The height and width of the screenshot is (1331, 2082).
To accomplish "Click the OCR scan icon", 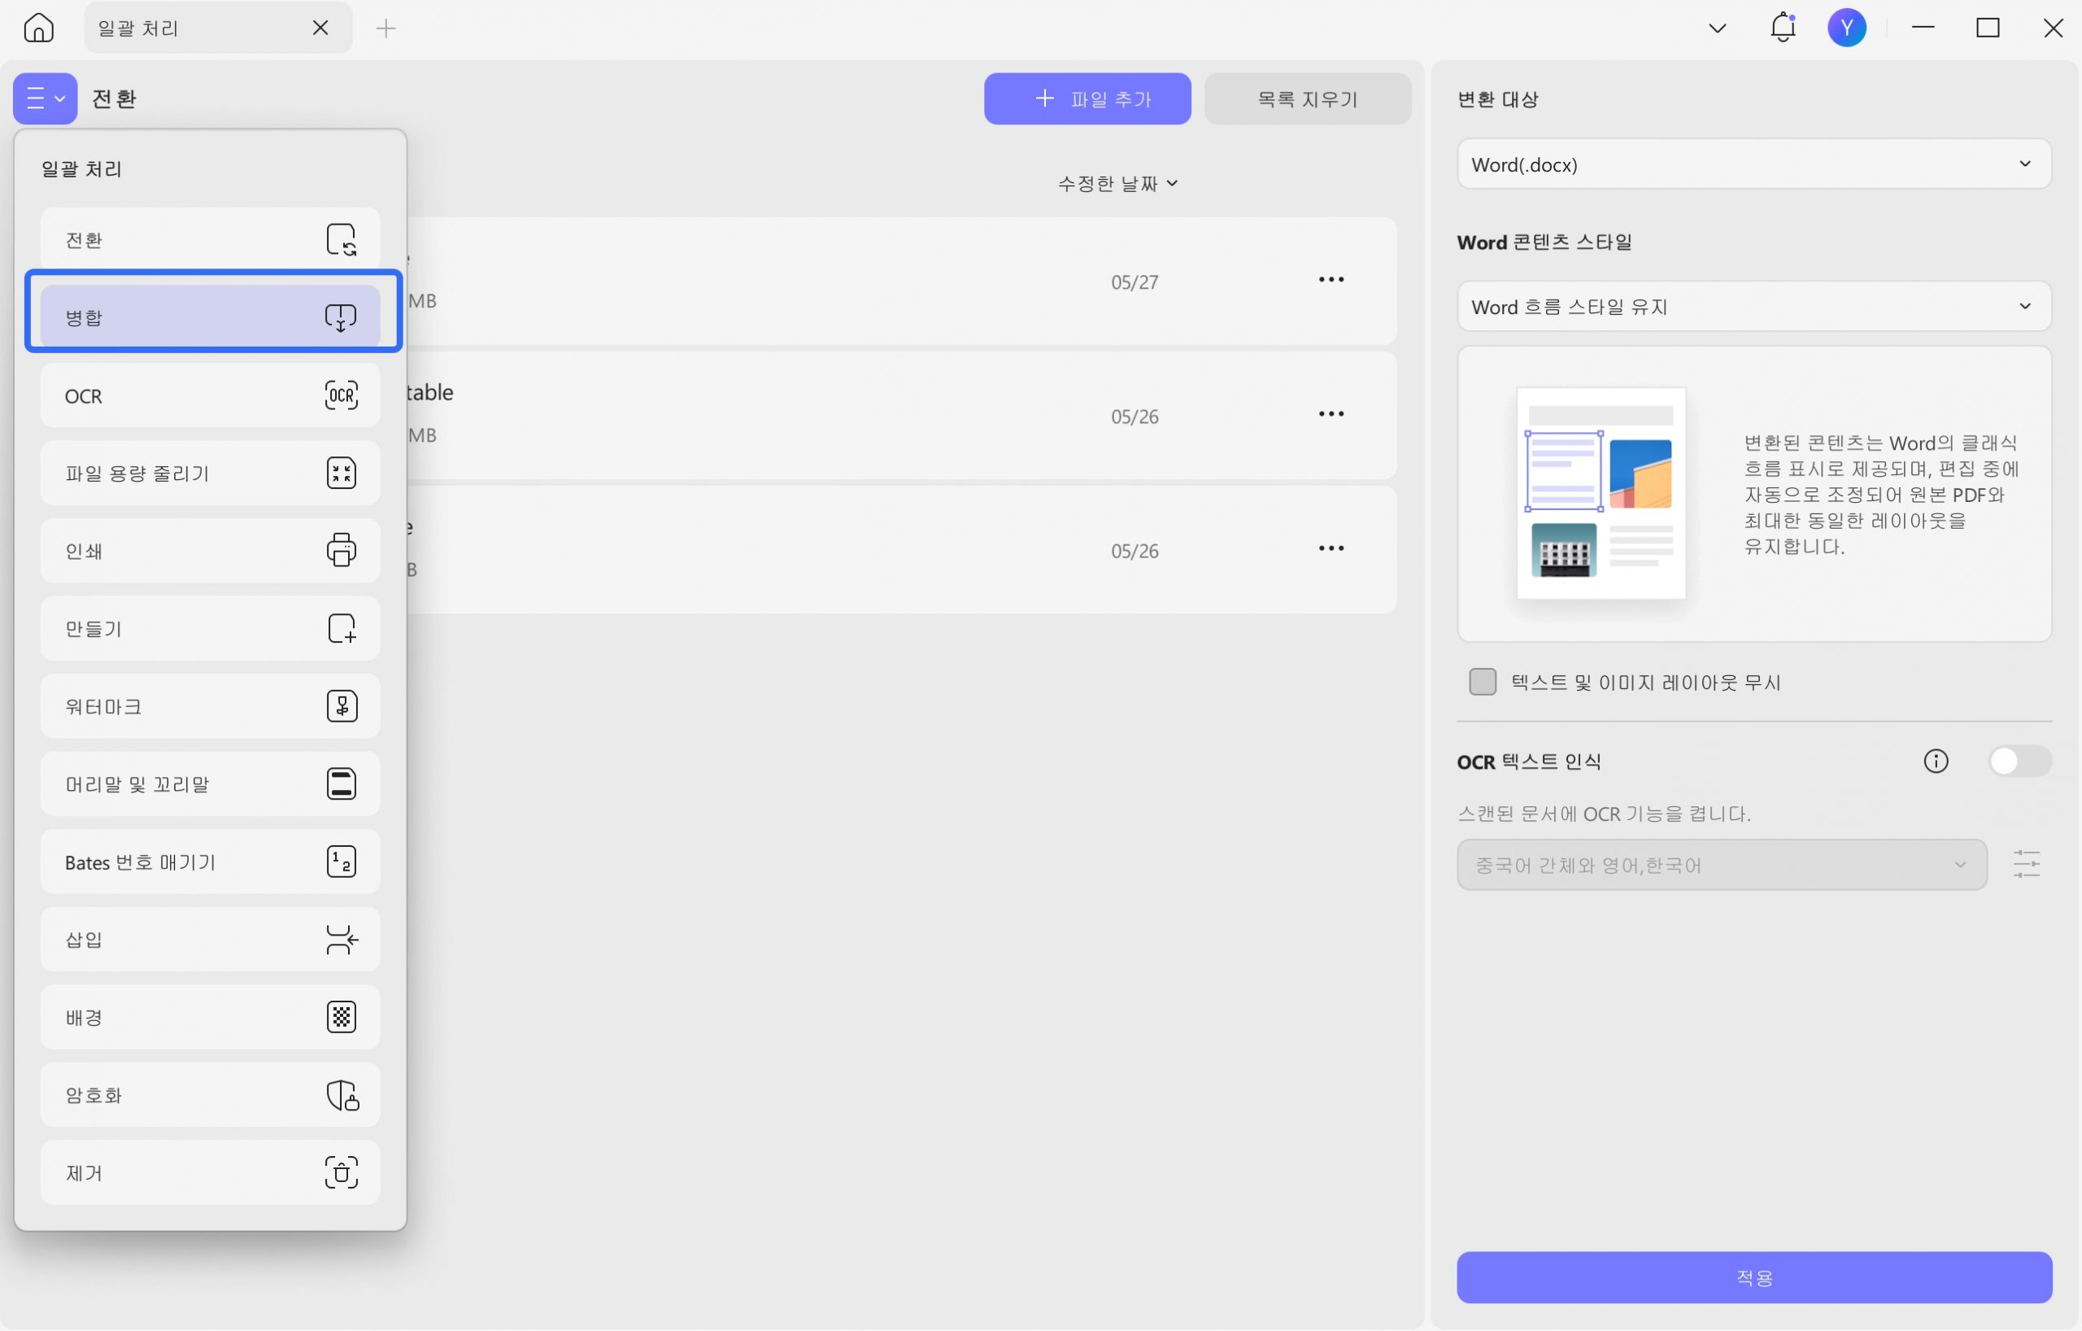I will pos(342,395).
